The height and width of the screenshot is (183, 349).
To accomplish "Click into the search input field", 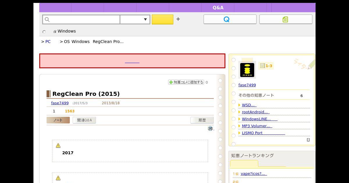I will [x=81, y=19].
